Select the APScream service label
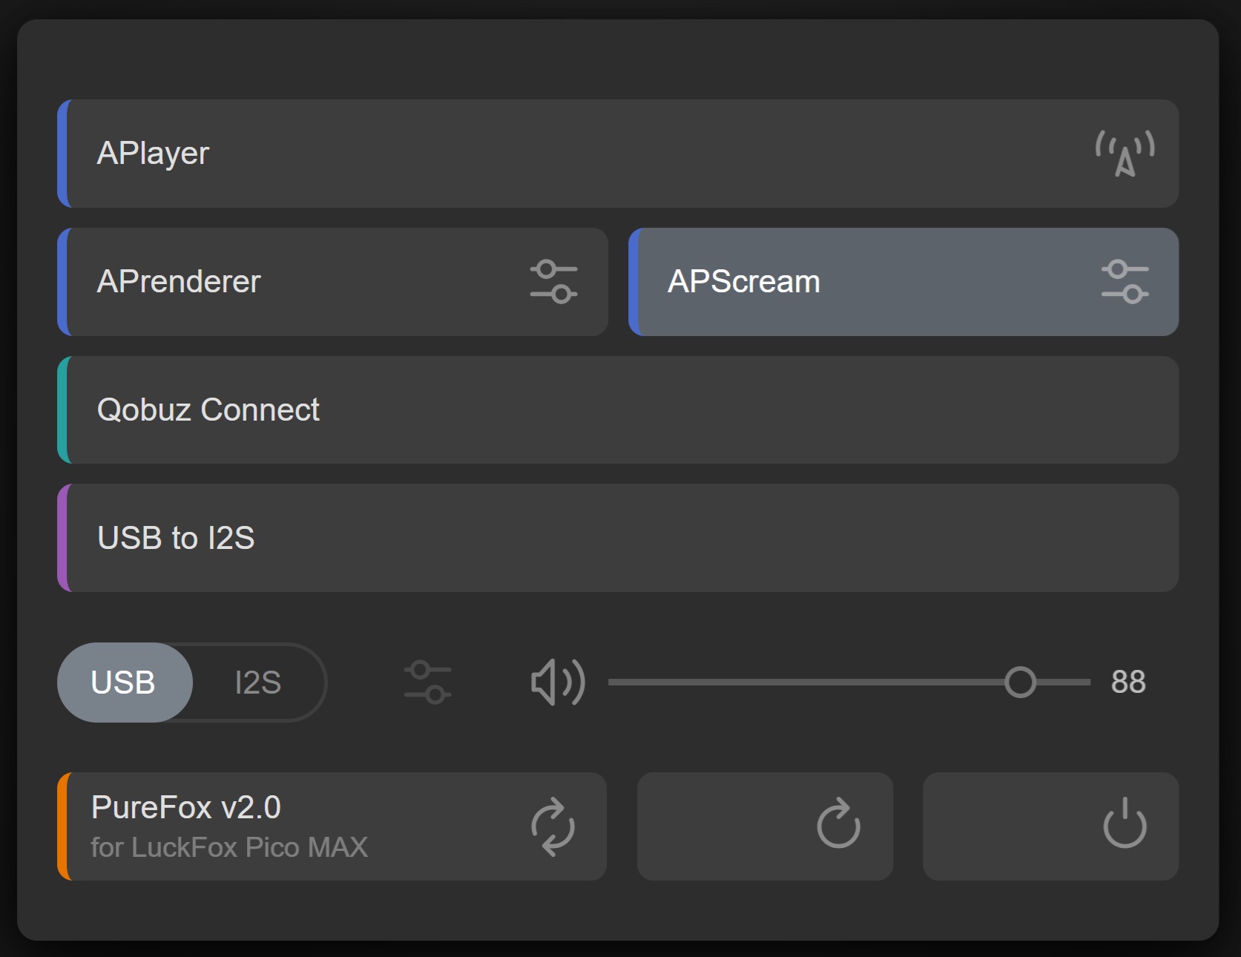This screenshot has width=1241, height=957. (x=744, y=282)
